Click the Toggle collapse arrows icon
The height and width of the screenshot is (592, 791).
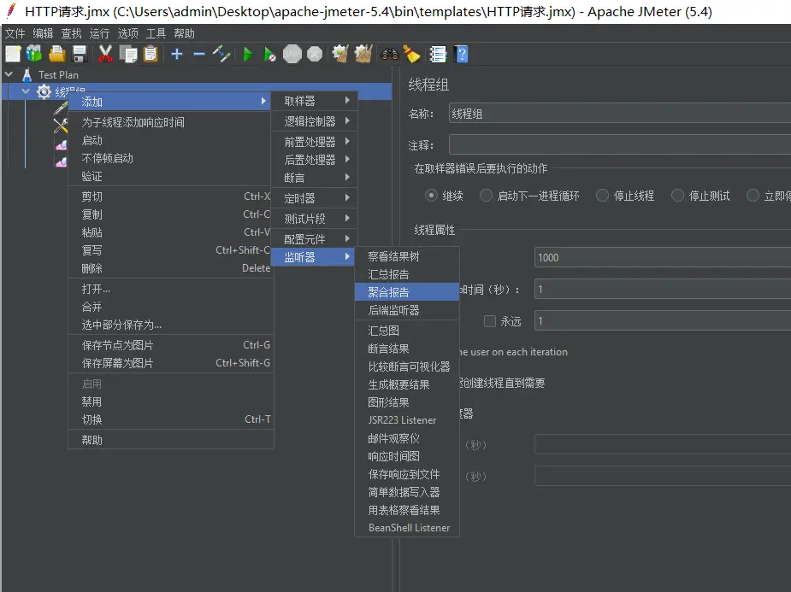(222, 54)
